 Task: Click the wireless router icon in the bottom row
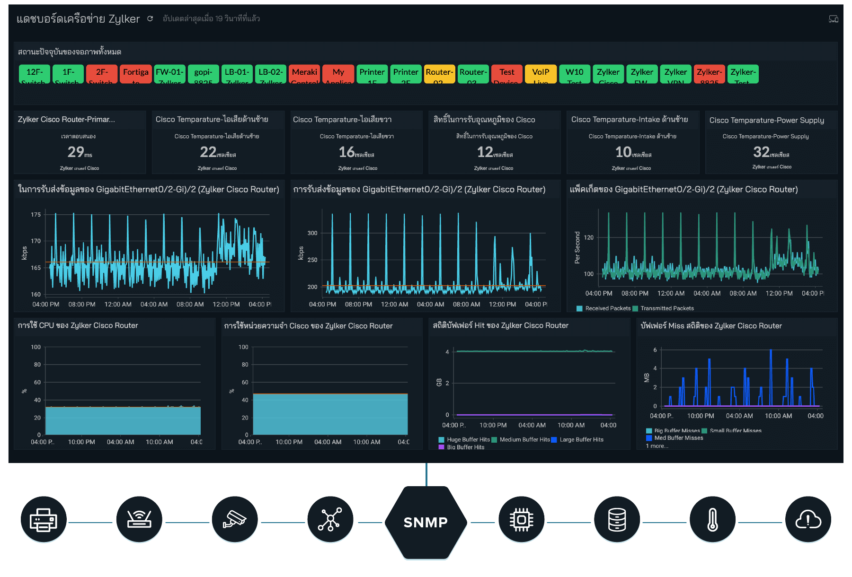140,519
